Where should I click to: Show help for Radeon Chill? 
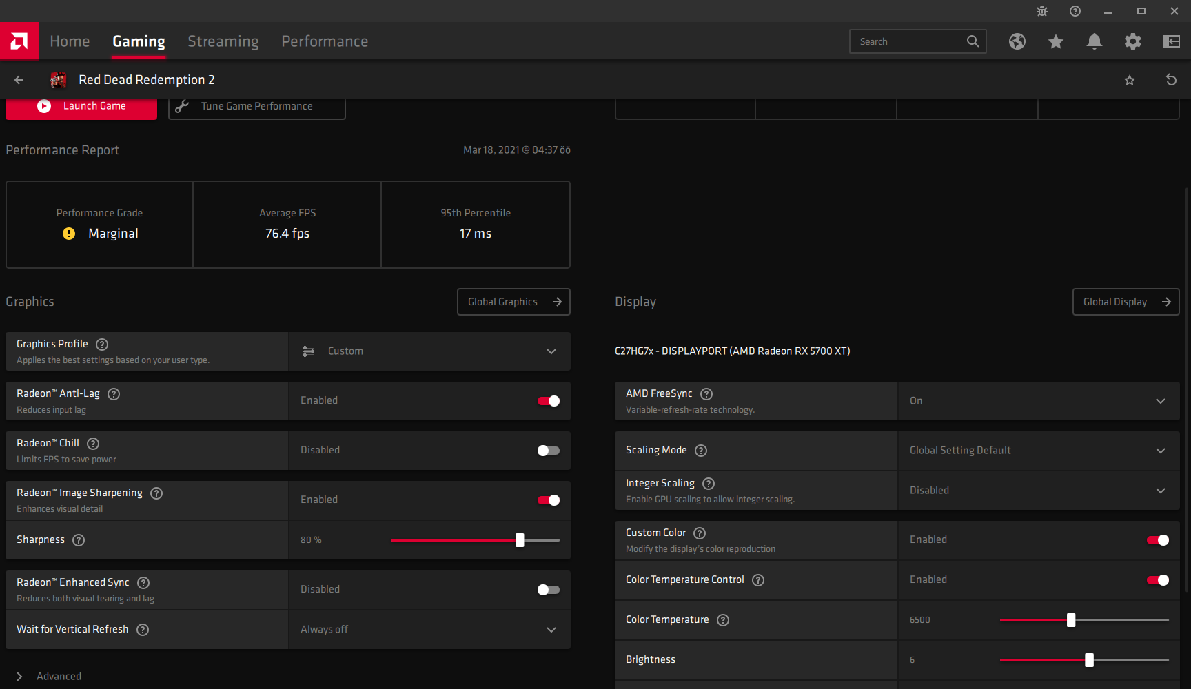(x=93, y=444)
